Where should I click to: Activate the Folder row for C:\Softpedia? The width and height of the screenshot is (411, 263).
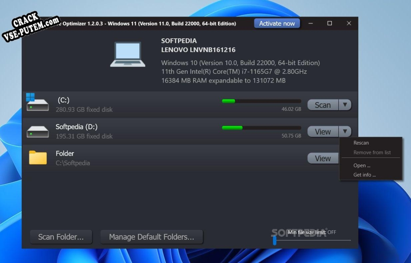(158, 158)
